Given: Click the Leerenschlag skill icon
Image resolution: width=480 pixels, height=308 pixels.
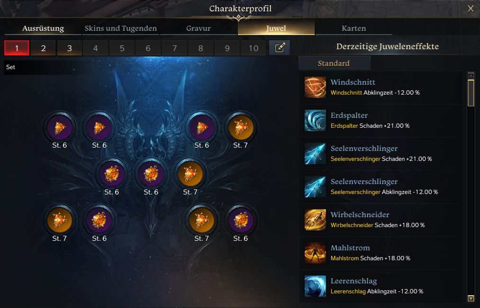Looking at the screenshot, I should (315, 286).
